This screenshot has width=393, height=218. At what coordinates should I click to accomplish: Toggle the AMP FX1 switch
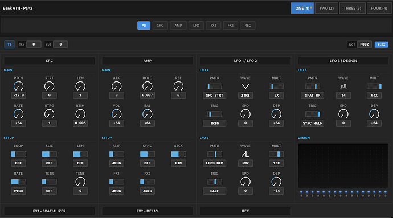116,182
